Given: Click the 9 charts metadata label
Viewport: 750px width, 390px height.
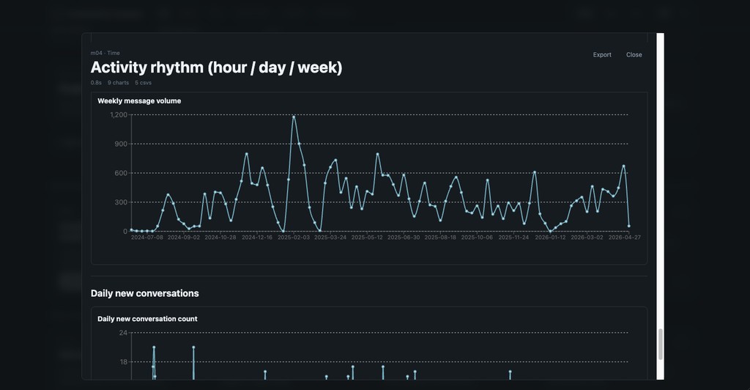Looking at the screenshot, I should click(x=118, y=83).
